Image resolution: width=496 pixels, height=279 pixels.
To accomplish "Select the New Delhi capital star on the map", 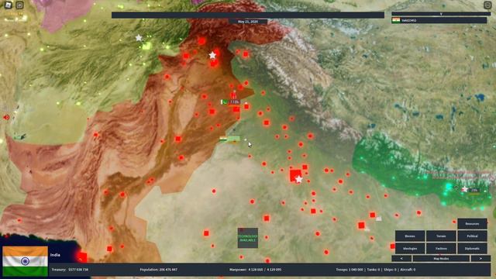I will 298,179.
